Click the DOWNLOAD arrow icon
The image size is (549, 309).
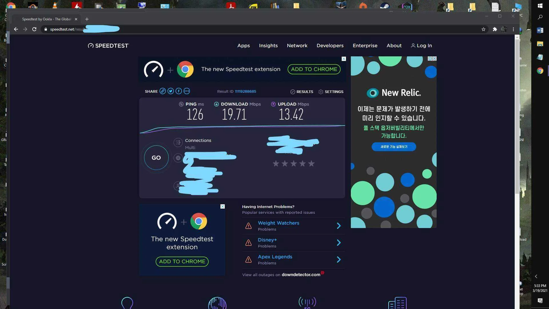216,104
